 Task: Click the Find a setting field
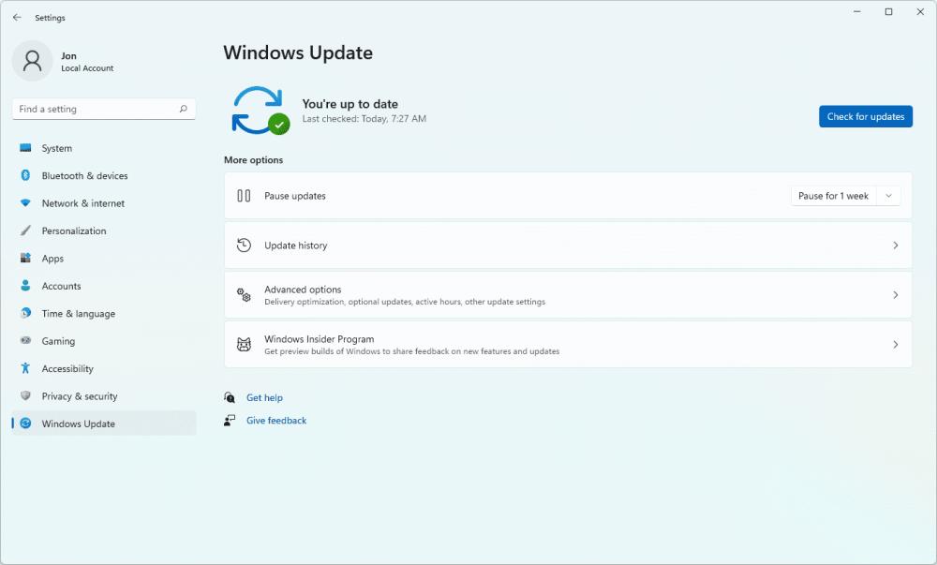tap(104, 109)
